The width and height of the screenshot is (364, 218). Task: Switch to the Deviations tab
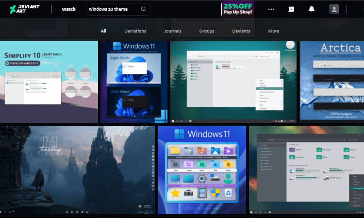(135, 31)
